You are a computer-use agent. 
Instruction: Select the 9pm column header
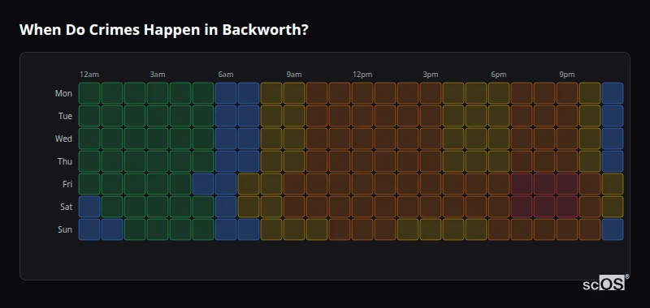[567, 75]
